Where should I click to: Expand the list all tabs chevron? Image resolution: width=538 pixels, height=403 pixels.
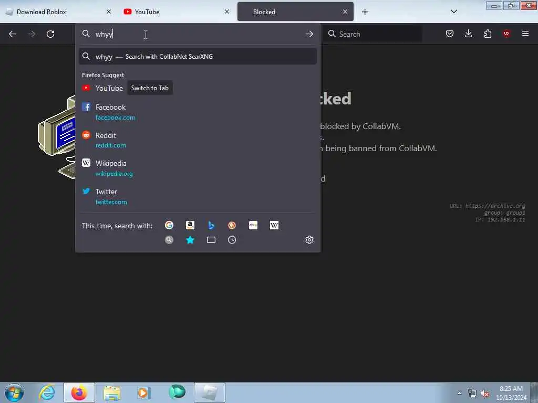(x=453, y=12)
